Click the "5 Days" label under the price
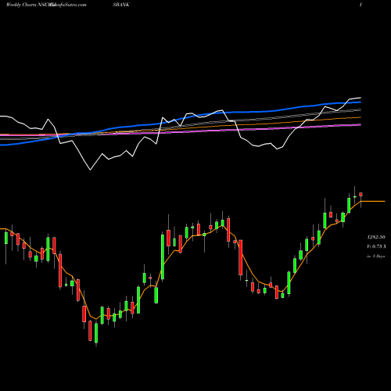Viewport: 391px width, 391px height. click(378, 256)
